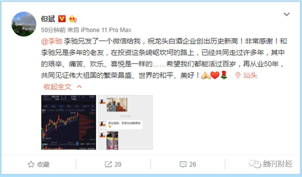Viewport: 302px width, 177px height.
Task: Click the iPhone 11 Pro Max source
Action: click(x=106, y=30)
